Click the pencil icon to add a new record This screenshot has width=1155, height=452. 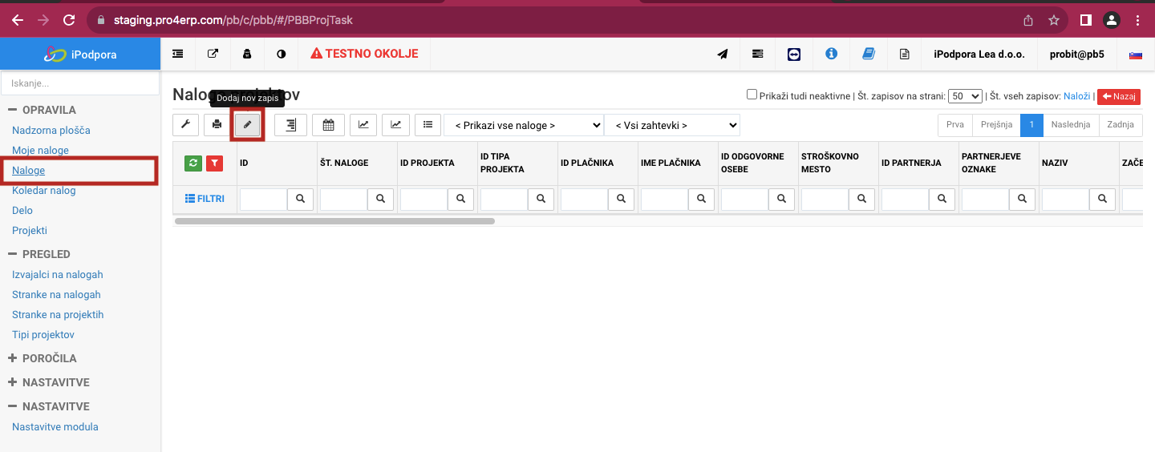[248, 124]
